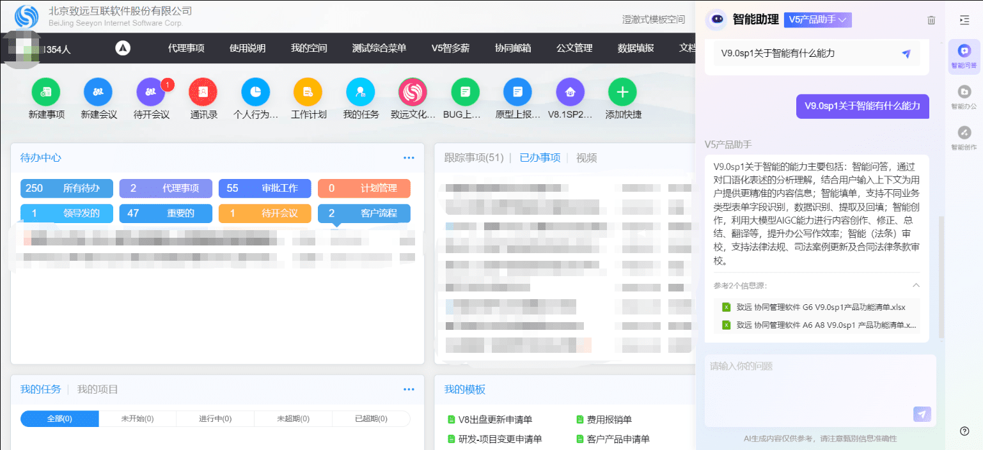The height and width of the screenshot is (450, 983).
Task: Click the assistant robot avatar icon
Action: pos(716,20)
